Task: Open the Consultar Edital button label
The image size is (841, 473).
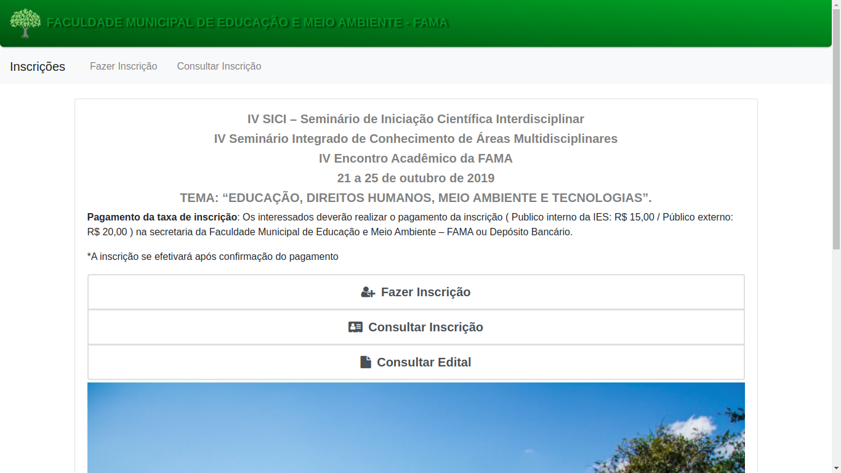Action: [424, 363]
